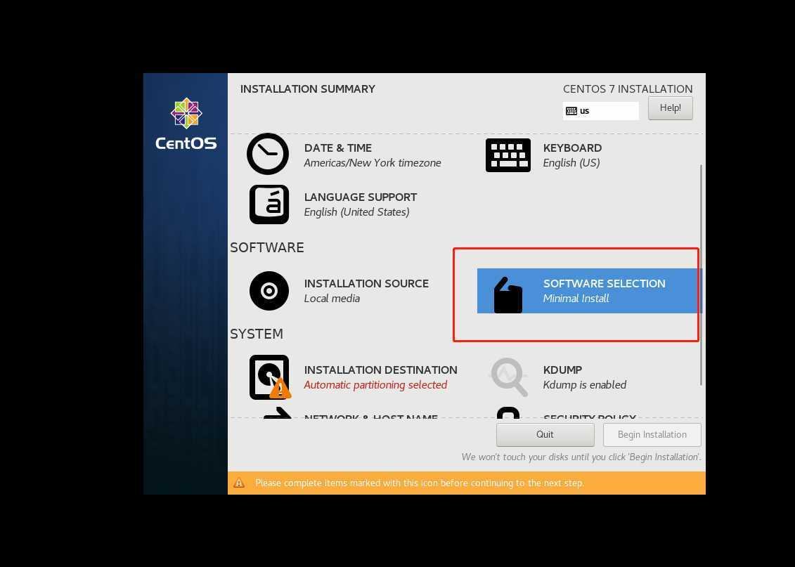Open Date & Time clock icon
This screenshot has height=567, width=795.
point(268,154)
